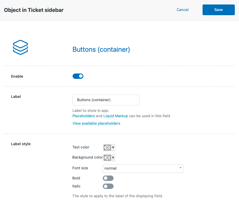Click the stacked layers container icon
The height and width of the screenshot is (202, 239).
click(20, 47)
